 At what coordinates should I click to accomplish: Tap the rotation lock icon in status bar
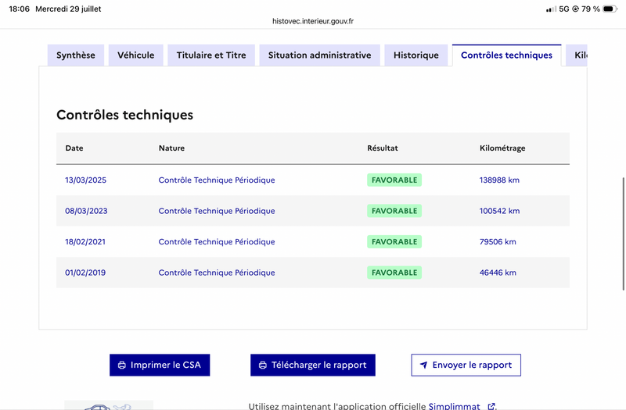point(575,9)
